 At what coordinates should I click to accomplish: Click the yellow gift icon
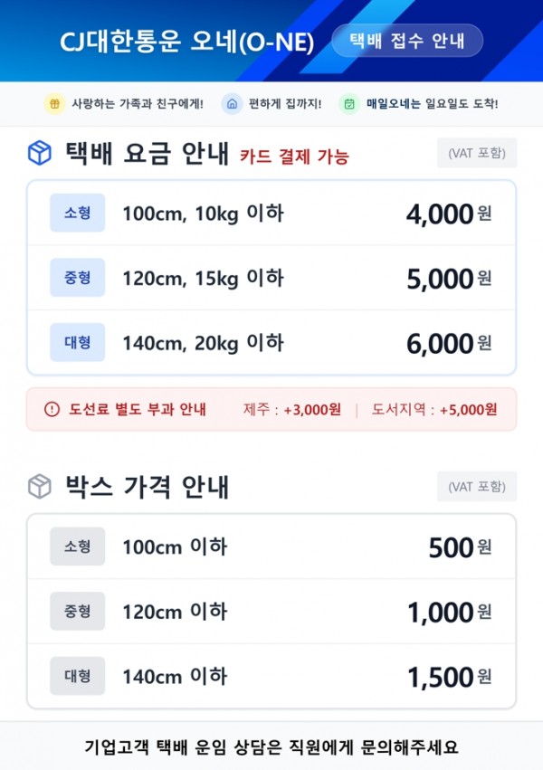(x=54, y=104)
